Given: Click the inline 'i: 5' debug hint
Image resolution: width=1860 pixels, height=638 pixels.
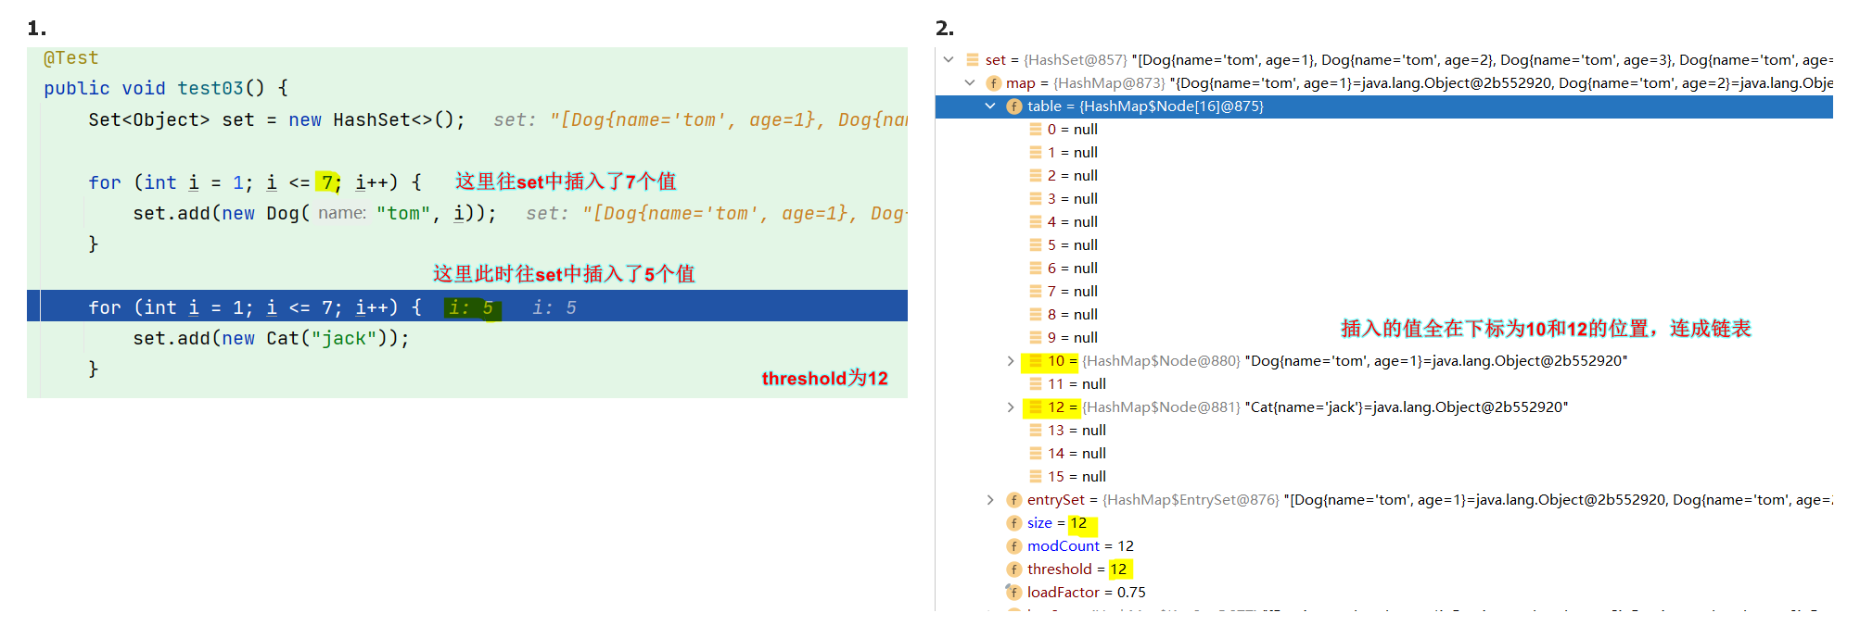Looking at the screenshot, I should pyautogui.click(x=471, y=307).
